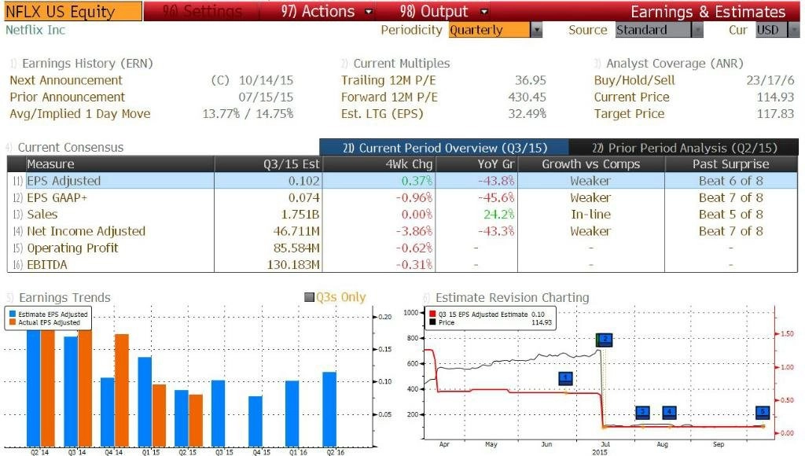Click the Source dropdown arrow button
This screenshot has width=805, height=456.
tap(697, 30)
